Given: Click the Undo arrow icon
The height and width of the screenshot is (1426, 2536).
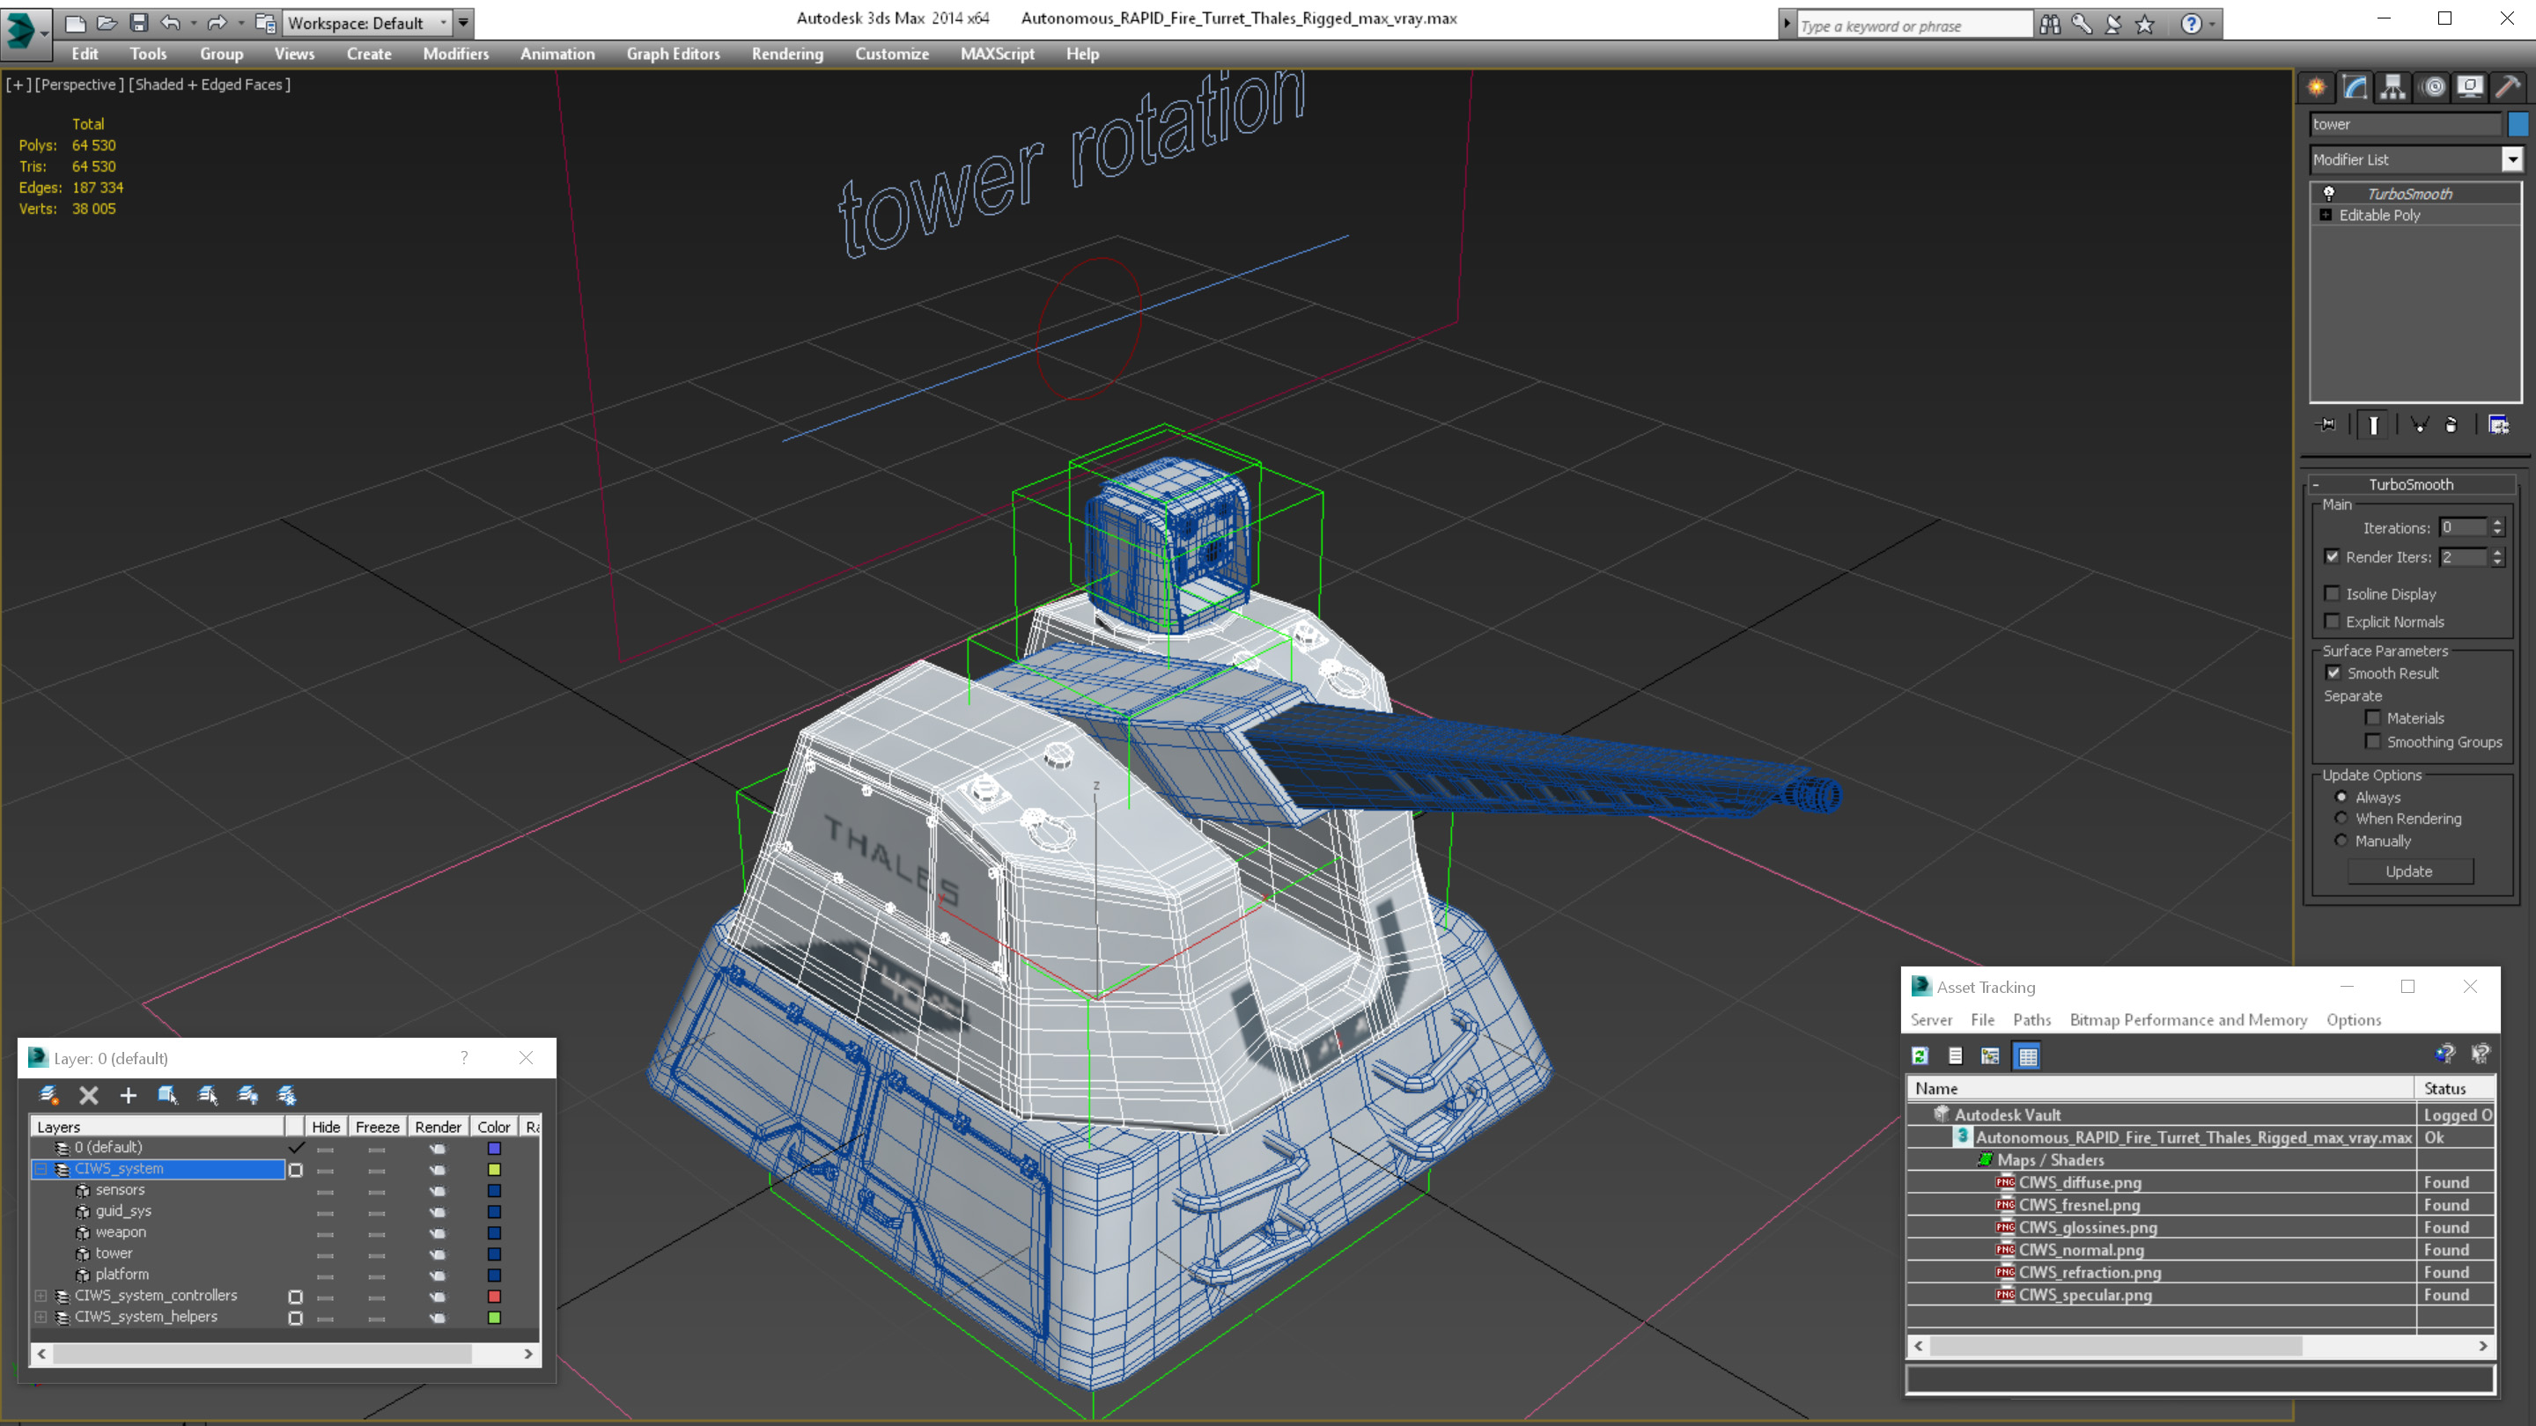Looking at the screenshot, I should pyautogui.click(x=170, y=22).
